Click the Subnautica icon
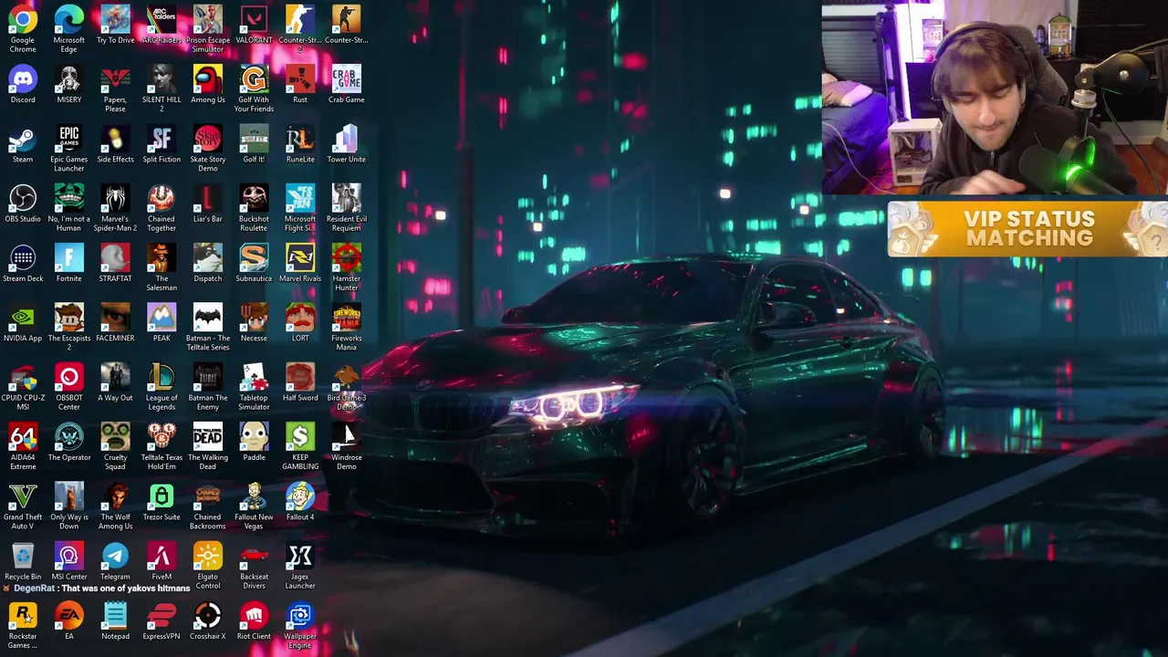Viewport: 1168px width, 657px height. click(x=254, y=262)
